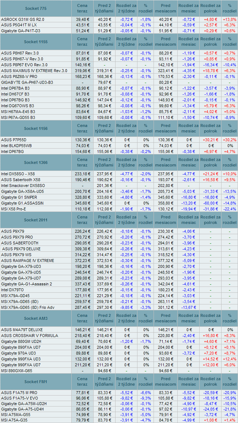Screen dimensions: 238x423
Task: Select the +13,8% percentage cell
Action: (x=230, y=19)
